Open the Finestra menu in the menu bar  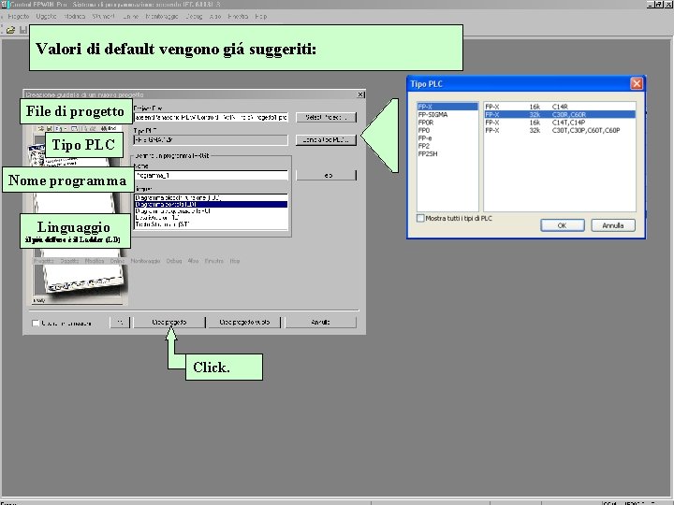click(238, 16)
